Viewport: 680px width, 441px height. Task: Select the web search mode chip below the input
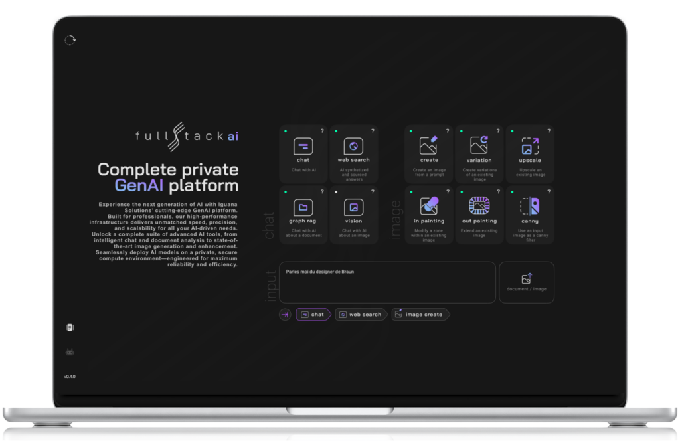[361, 315]
